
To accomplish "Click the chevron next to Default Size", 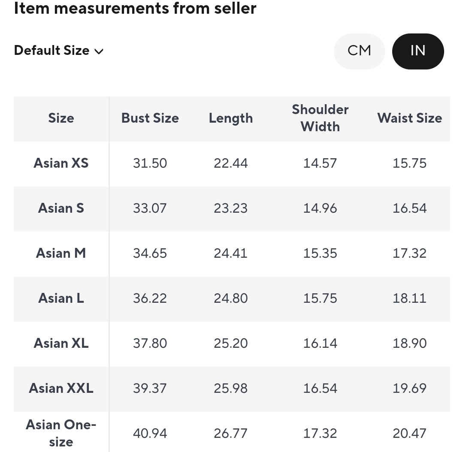I will click(x=99, y=51).
